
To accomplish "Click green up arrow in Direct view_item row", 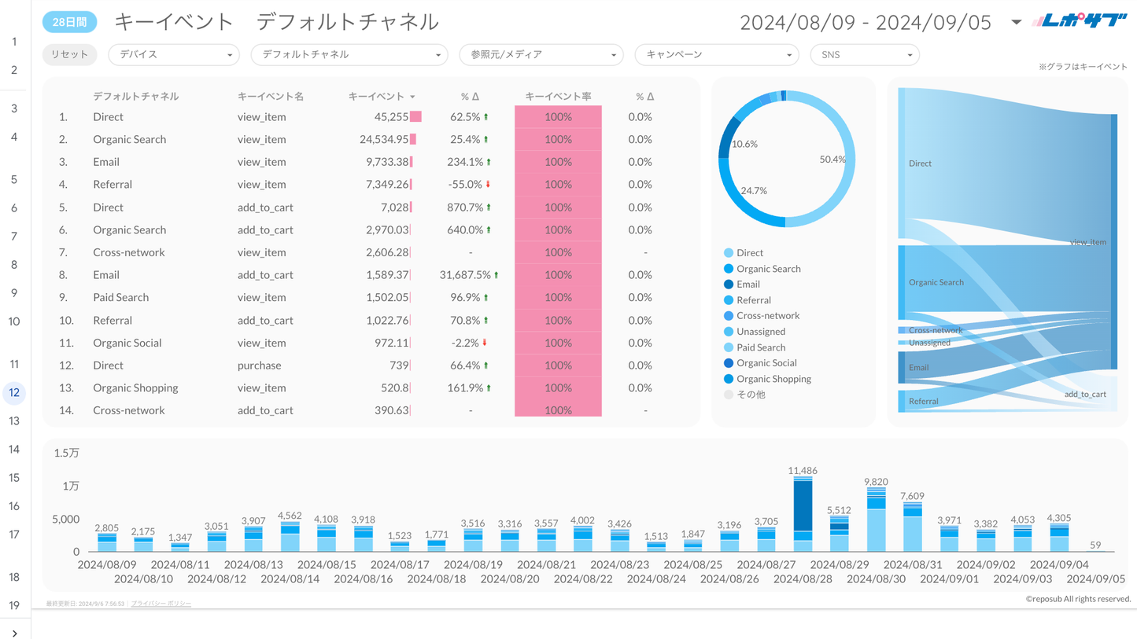I will [x=486, y=117].
